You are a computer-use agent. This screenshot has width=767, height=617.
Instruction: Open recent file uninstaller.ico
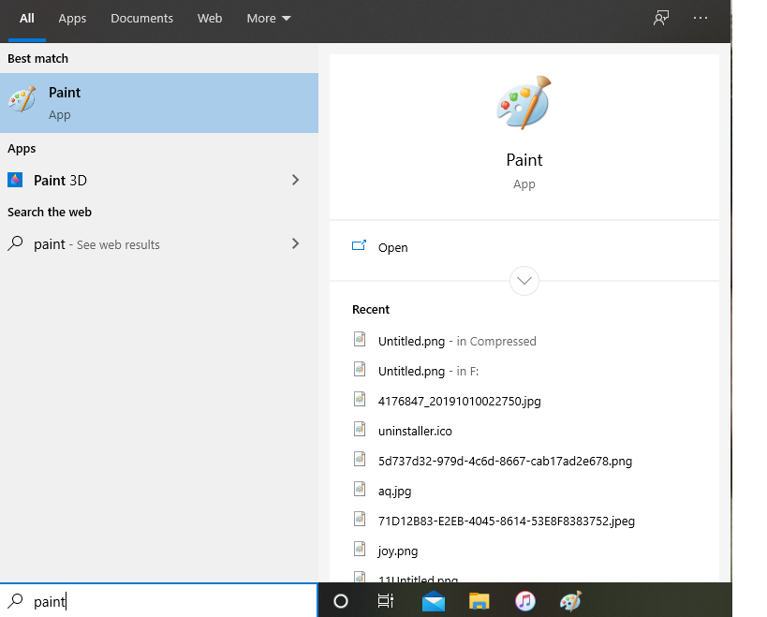(x=415, y=432)
